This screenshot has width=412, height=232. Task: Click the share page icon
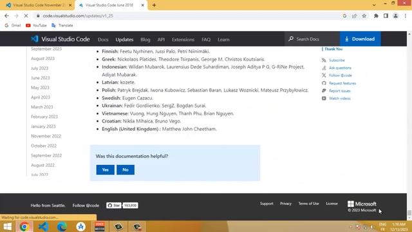point(354,15)
